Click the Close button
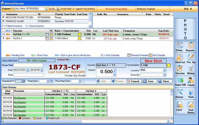 pyautogui.click(x=165, y=81)
